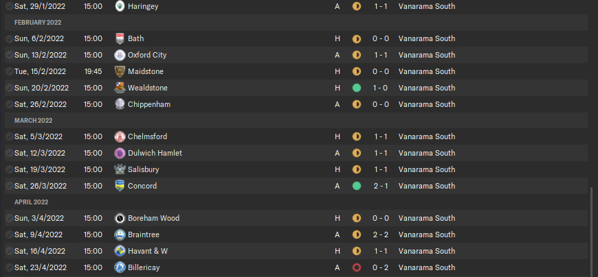Open the Braintree 2 - 2 match result
This screenshot has height=277, width=598.
click(381, 234)
